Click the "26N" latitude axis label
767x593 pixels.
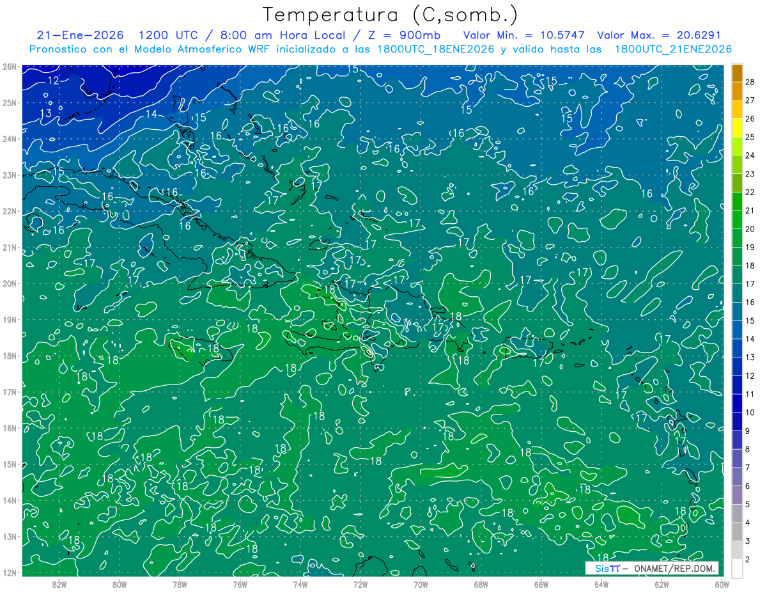[x=9, y=67]
